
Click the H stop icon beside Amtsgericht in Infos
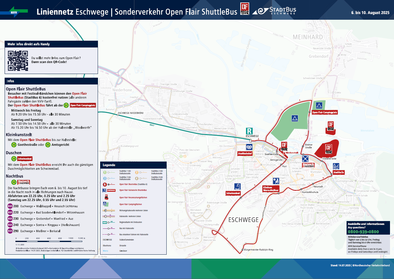(x=48, y=145)
